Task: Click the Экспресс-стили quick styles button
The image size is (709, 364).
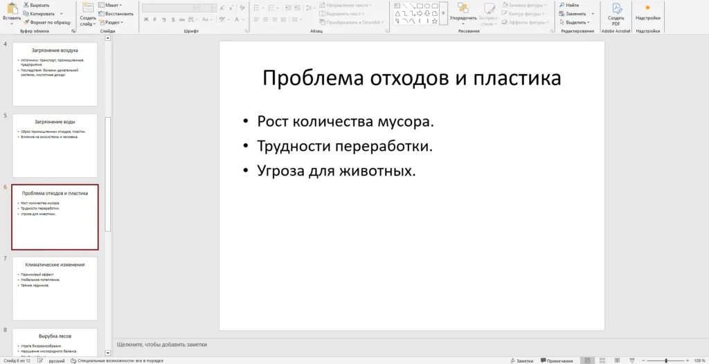Action: point(489,14)
